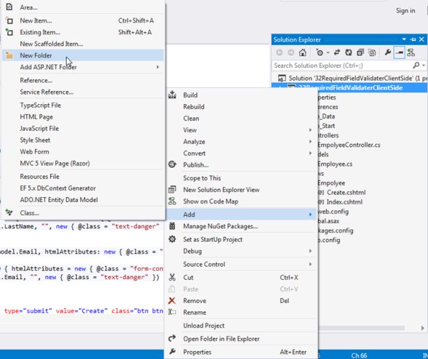
Task: Click the red Remove X icon
Action: (172, 300)
